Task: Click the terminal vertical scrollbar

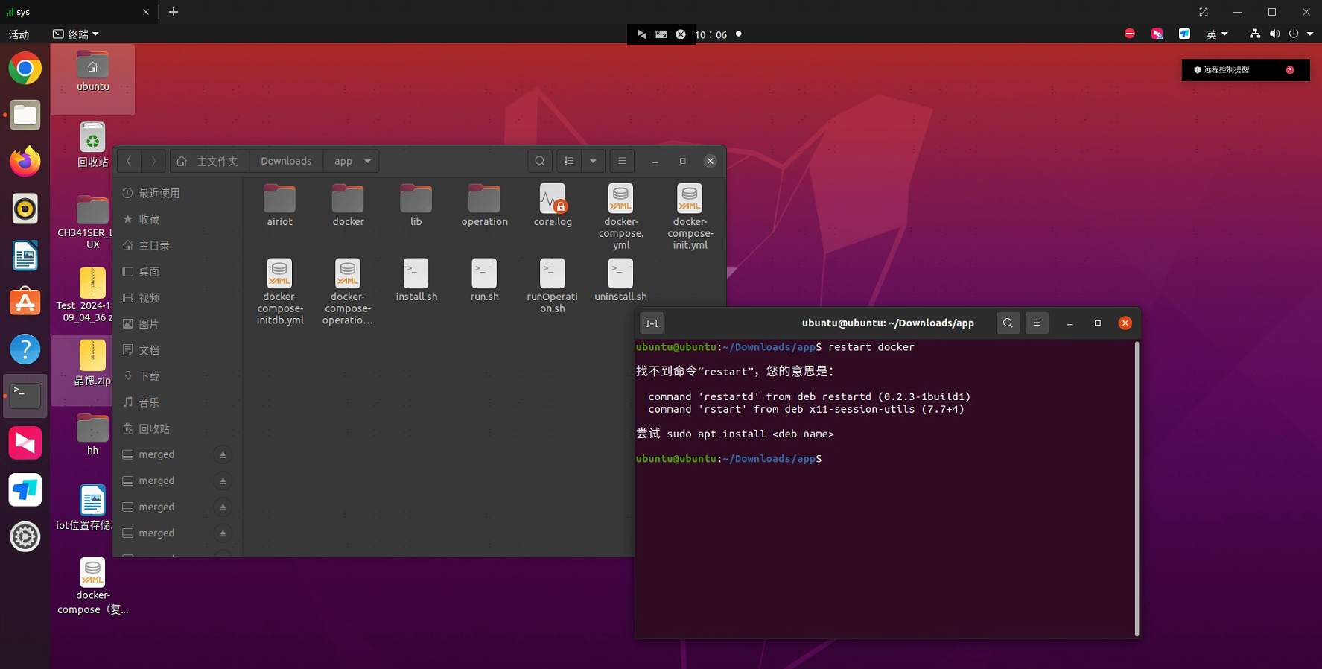Action: tap(1137, 488)
